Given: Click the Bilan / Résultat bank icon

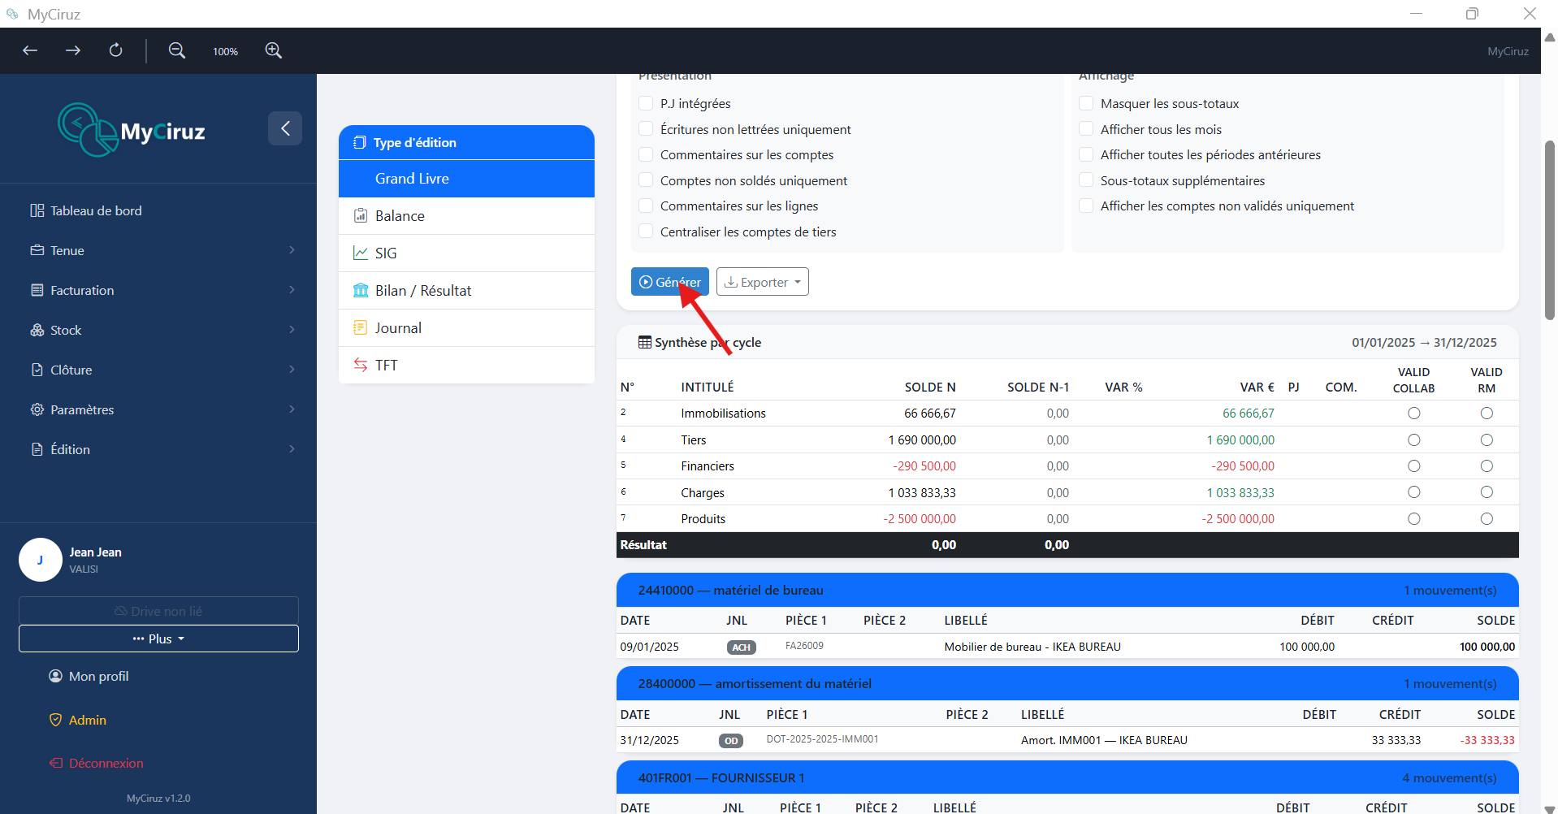Looking at the screenshot, I should click(x=361, y=290).
